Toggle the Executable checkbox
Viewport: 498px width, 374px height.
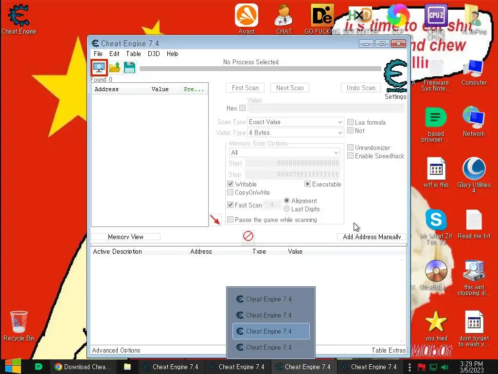coord(307,184)
